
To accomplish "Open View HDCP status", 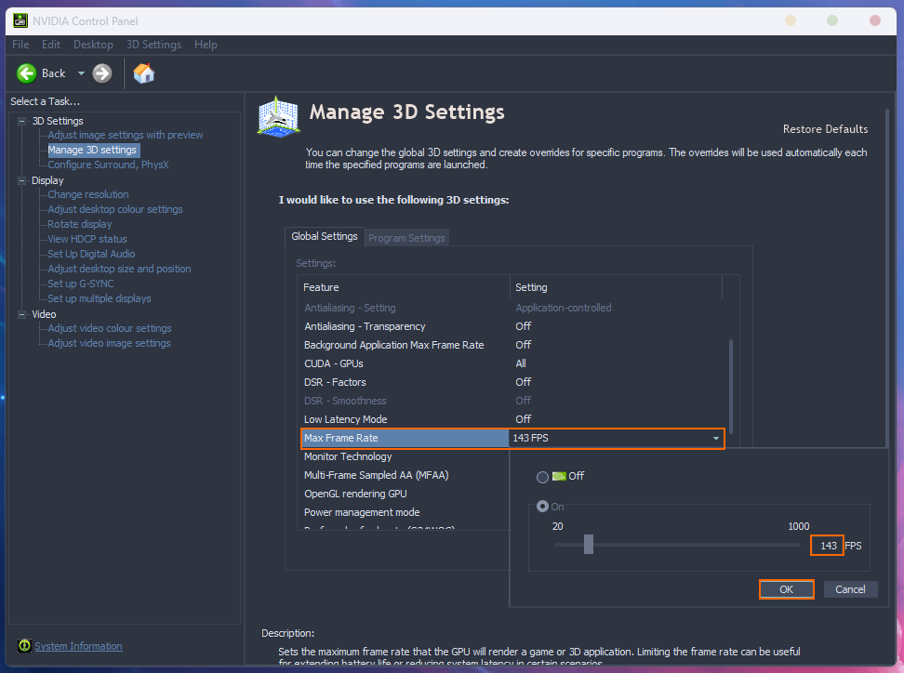I will pos(87,239).
